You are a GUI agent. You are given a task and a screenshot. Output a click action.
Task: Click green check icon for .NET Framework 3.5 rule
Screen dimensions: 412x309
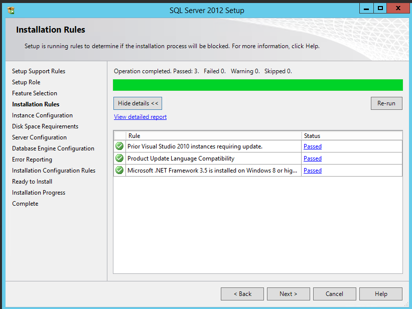119,170
